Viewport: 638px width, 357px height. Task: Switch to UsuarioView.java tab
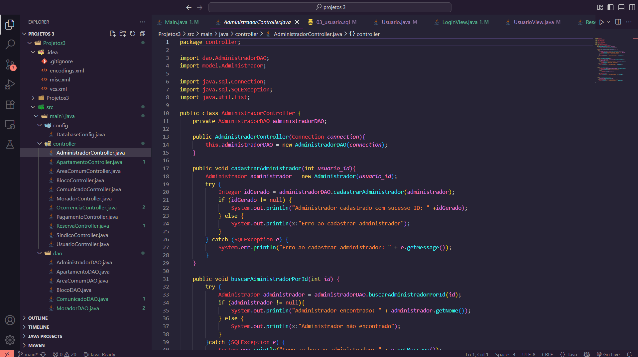point(534,22)
